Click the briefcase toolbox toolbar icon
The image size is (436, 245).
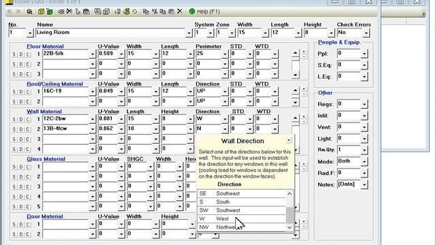[x=87, y=12]
